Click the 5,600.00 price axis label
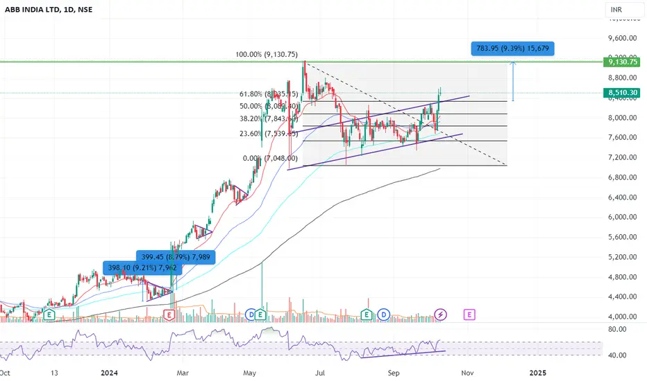The image size is (647, 381). (622, 237)
